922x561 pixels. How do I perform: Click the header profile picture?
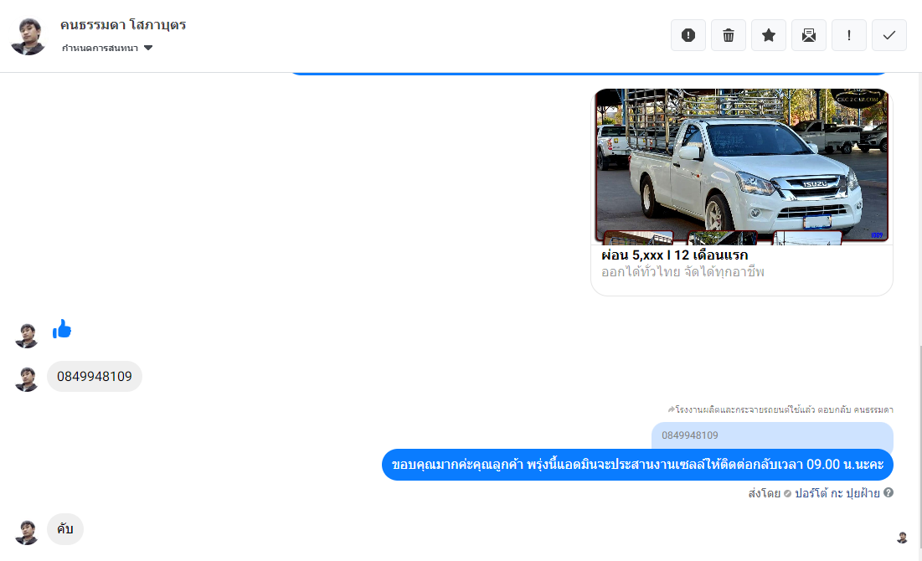pos(28,36)
